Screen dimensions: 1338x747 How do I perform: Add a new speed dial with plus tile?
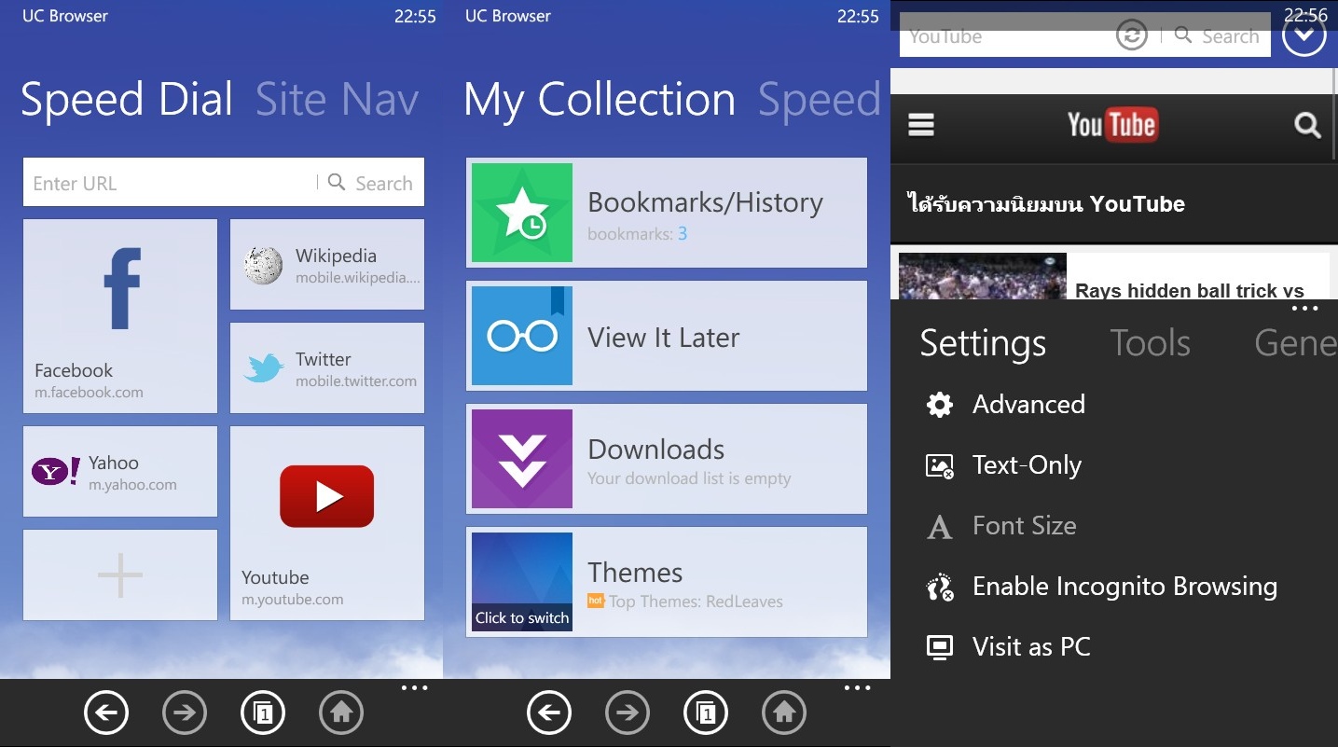[120, 575]
